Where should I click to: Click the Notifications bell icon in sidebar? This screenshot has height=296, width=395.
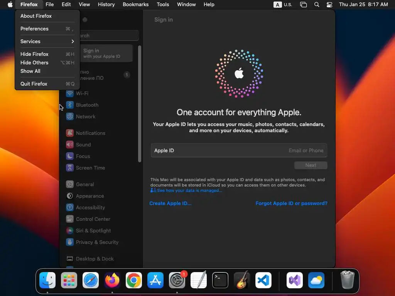[x=70, y=133]
